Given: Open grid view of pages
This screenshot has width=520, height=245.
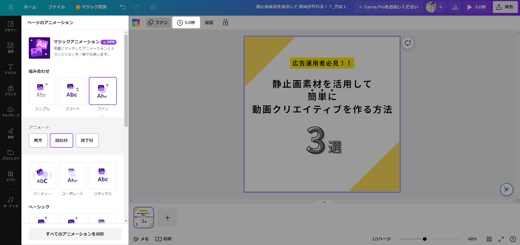Looking at the screenshot, I should coord(489,239).
